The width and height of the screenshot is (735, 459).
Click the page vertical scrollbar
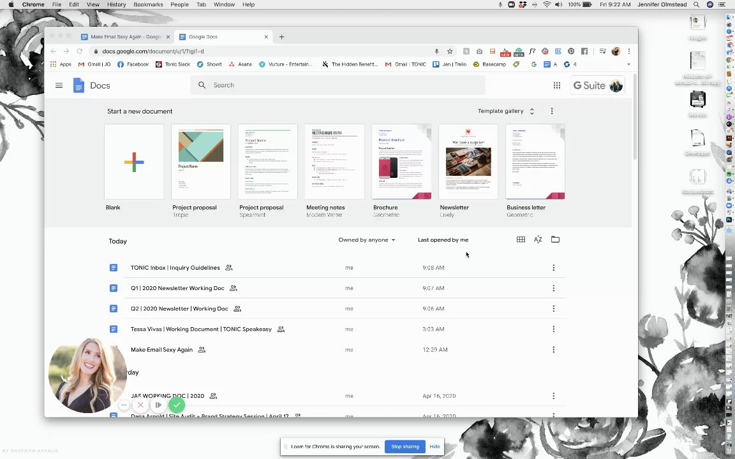(635, 117)
